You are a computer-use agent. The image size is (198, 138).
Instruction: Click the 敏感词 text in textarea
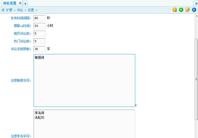pyautogui.click(x=40, y=58)
